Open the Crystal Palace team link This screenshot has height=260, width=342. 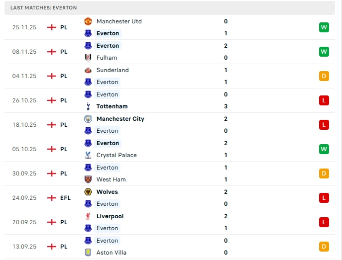pyautogui.click(x=116, y=155)
